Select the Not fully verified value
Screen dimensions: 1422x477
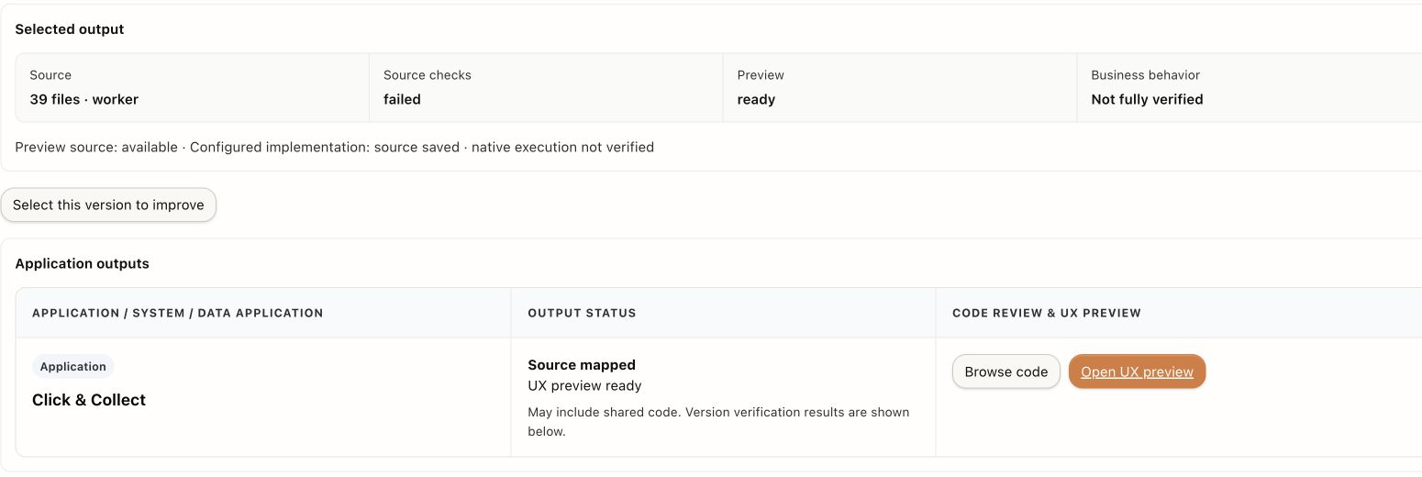pos(1147,99)
